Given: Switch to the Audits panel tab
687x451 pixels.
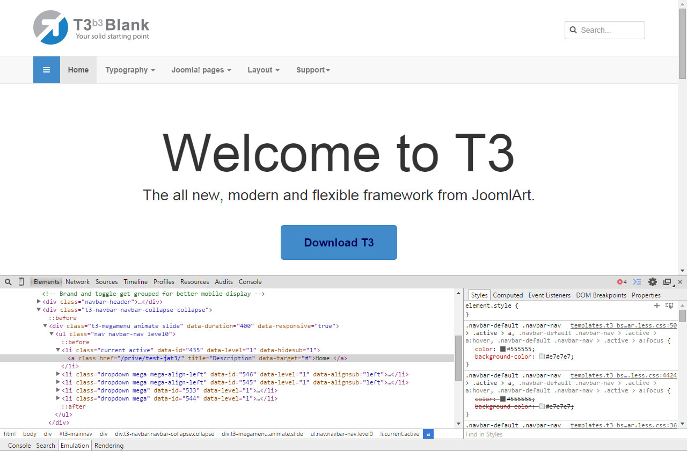Looking at the screenshot, I should pyautogui.click(x=224, y=282).
